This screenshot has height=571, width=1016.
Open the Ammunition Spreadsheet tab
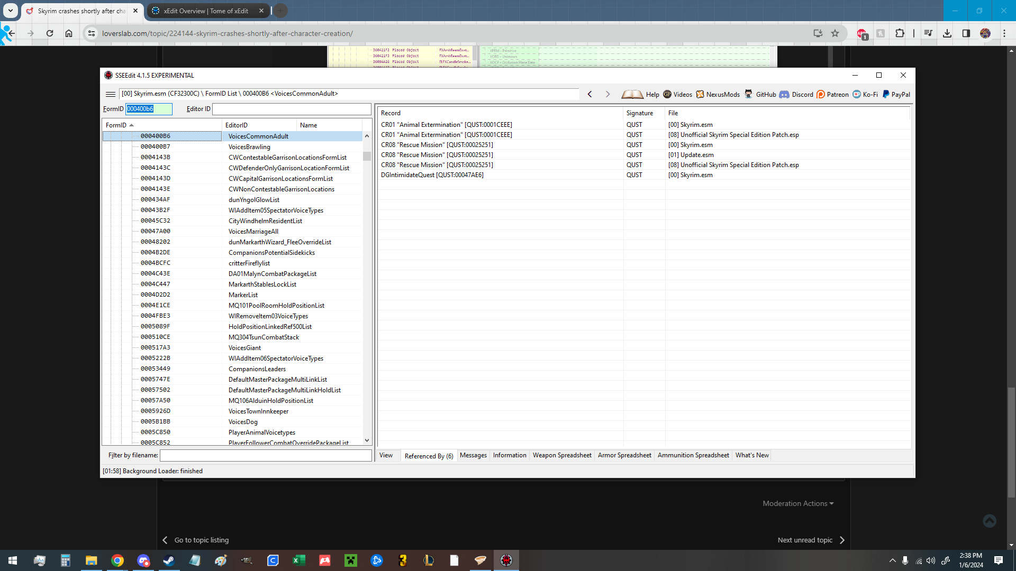[693, 455]
